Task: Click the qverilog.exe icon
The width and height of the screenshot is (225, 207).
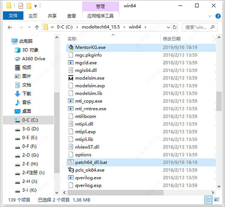Action: (x=71, y=178)
